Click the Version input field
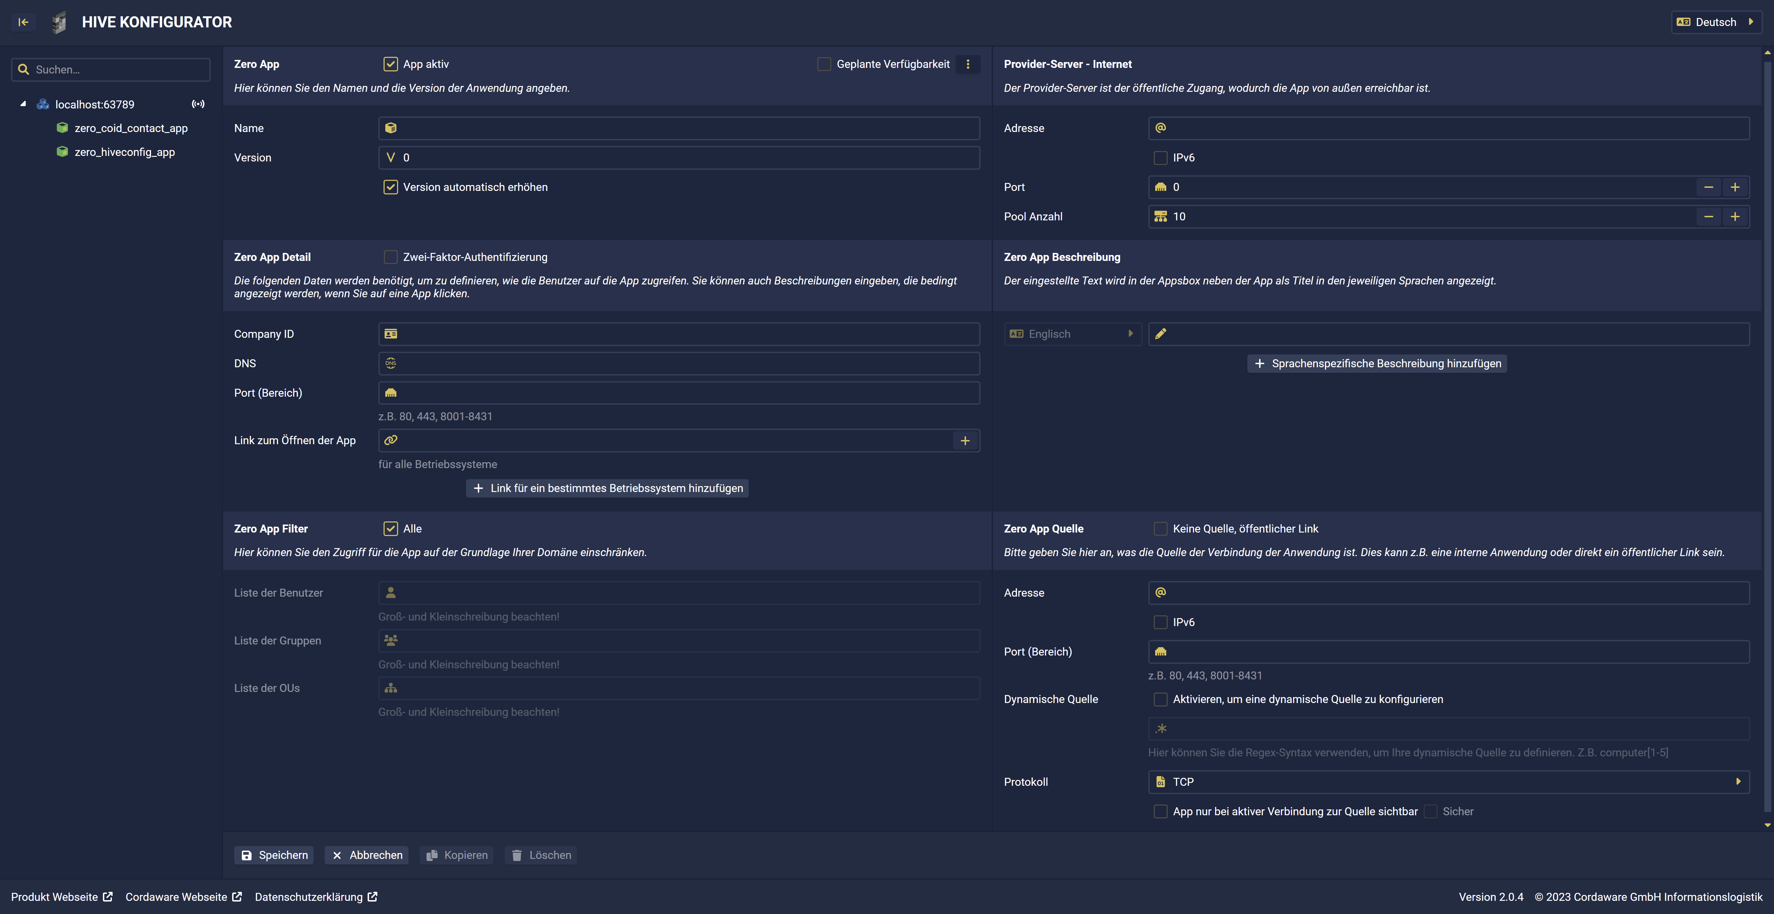Screen dimensions: 1774x914 click(x=679, y=158)
